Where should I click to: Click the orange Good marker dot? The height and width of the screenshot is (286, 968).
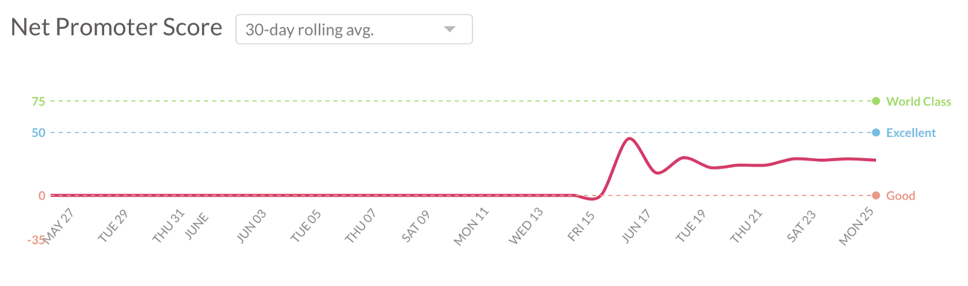[875, 195]
